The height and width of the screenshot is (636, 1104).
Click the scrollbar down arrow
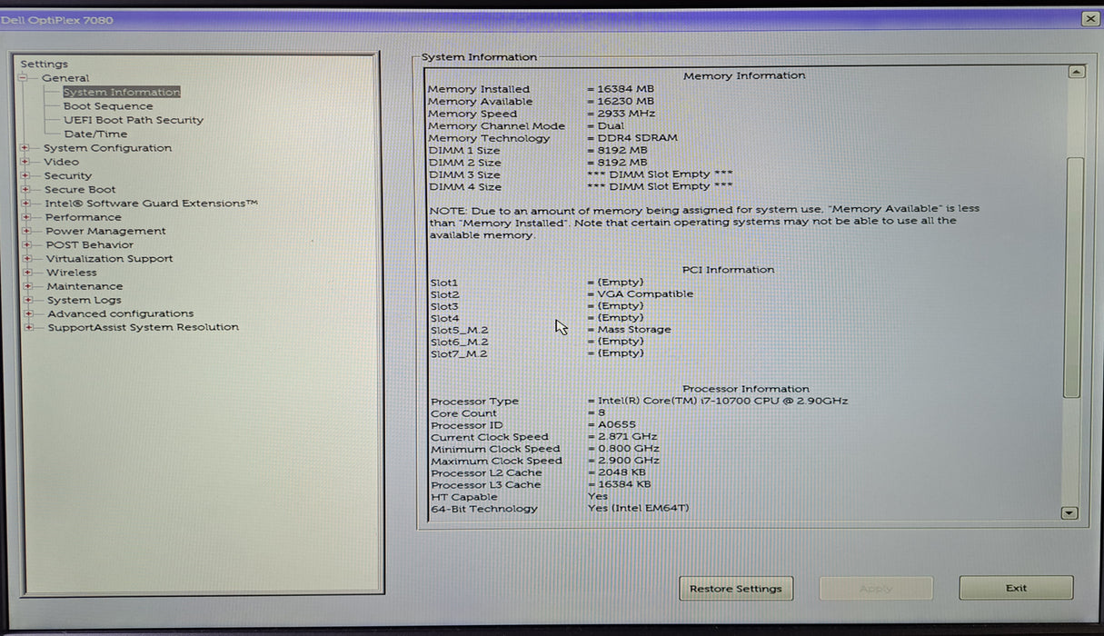point(1069,512)
